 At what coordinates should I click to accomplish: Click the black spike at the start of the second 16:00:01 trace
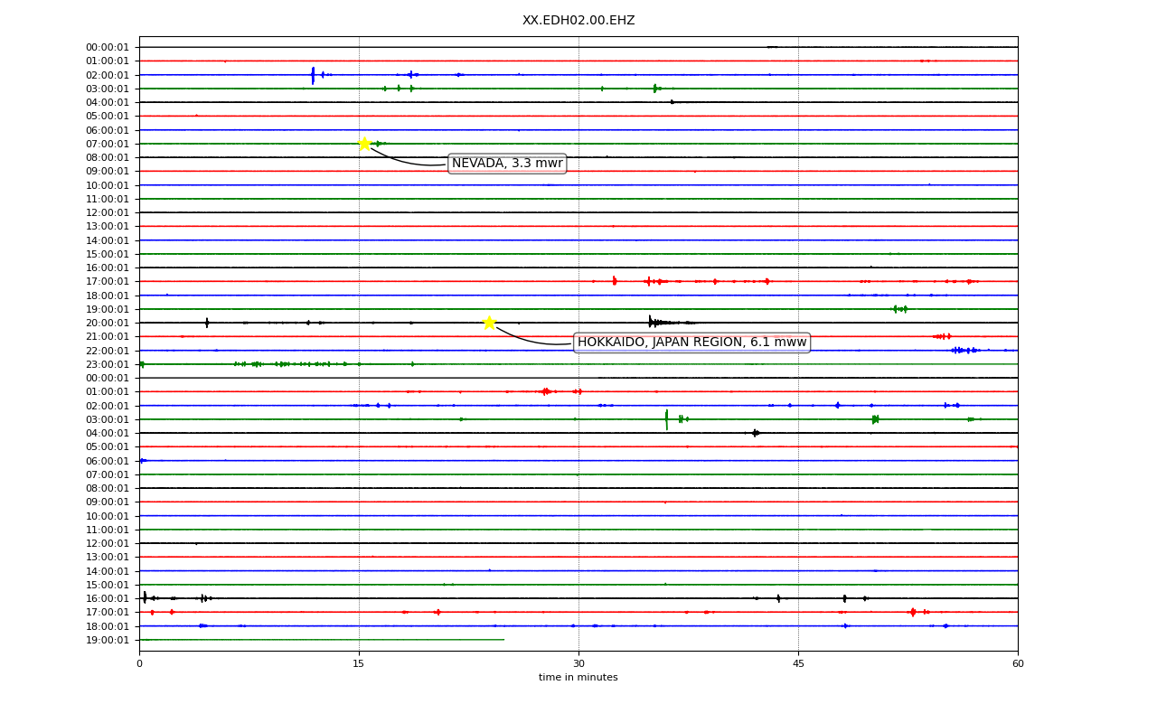click(145, 598)
